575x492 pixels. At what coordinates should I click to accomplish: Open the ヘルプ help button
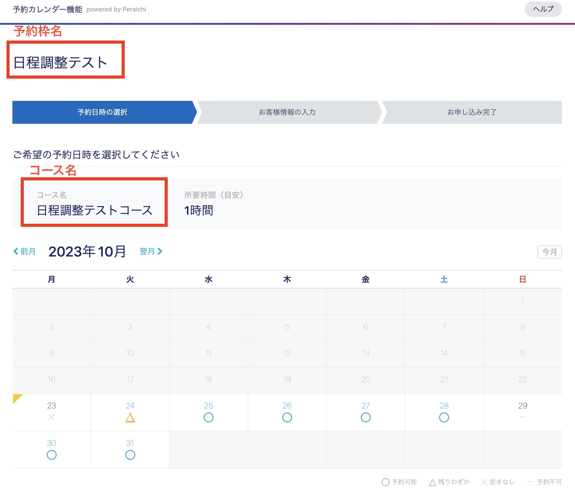[x=543, y=9]
